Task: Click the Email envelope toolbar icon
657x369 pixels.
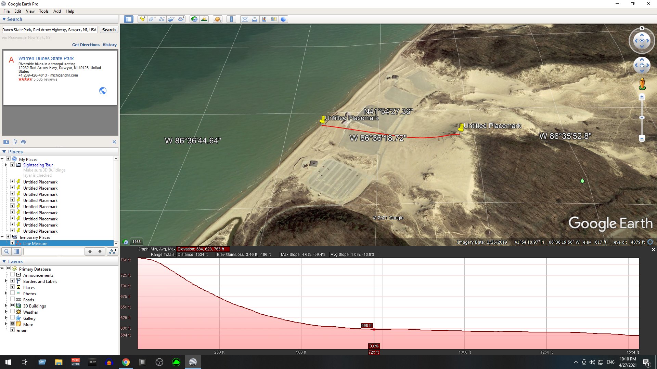Action: (x=245, y=19)
